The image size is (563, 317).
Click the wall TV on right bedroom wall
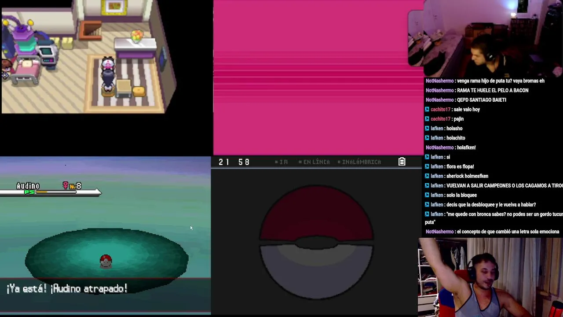163,59
